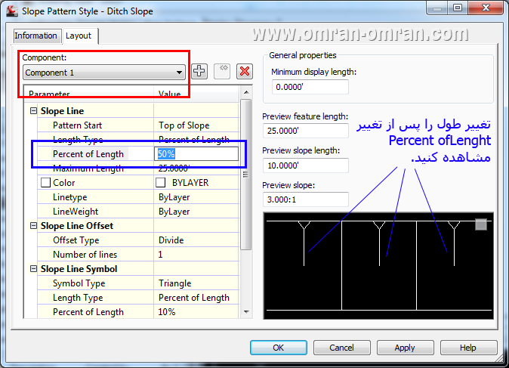This screenshot has width=509, height=368.
Task: Click the LineWeight parameter label
Action: tap(76, 211)
